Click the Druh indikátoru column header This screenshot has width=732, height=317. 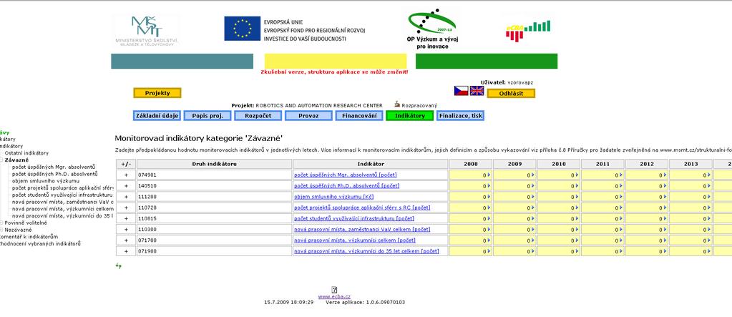[214, 164]
